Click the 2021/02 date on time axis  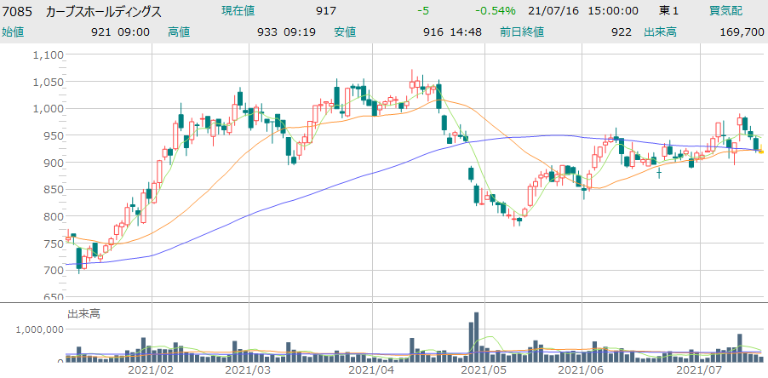click(151, 370)
